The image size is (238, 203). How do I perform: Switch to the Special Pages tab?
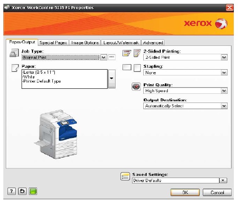point(53,43)
